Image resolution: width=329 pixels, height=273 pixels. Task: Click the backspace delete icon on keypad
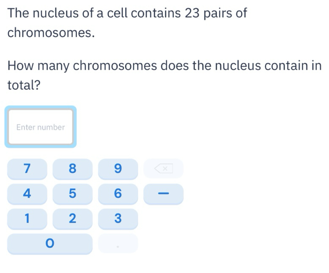point(163,169)
